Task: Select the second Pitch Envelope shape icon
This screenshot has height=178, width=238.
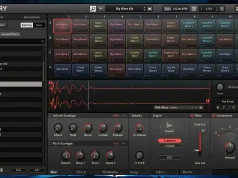Action: [124, 144]
